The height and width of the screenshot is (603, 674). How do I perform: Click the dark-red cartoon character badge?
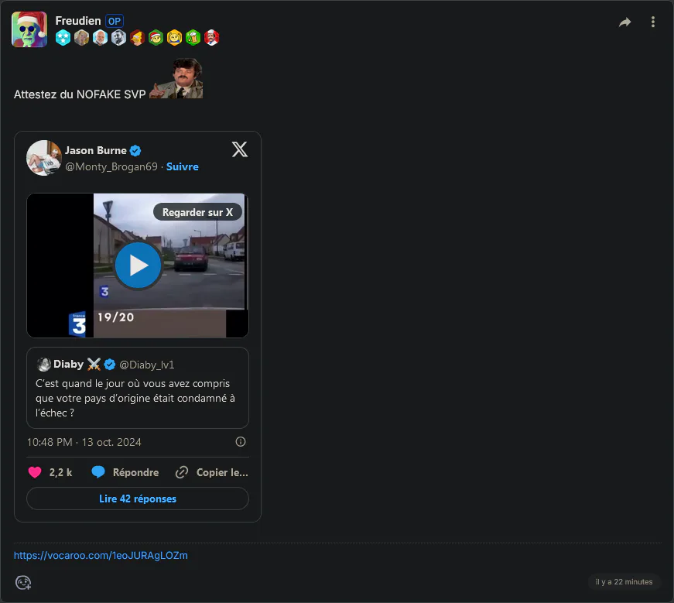pos(137,38)
